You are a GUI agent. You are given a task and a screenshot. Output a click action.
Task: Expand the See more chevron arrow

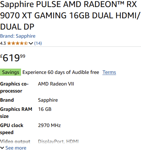pos(2,148)
